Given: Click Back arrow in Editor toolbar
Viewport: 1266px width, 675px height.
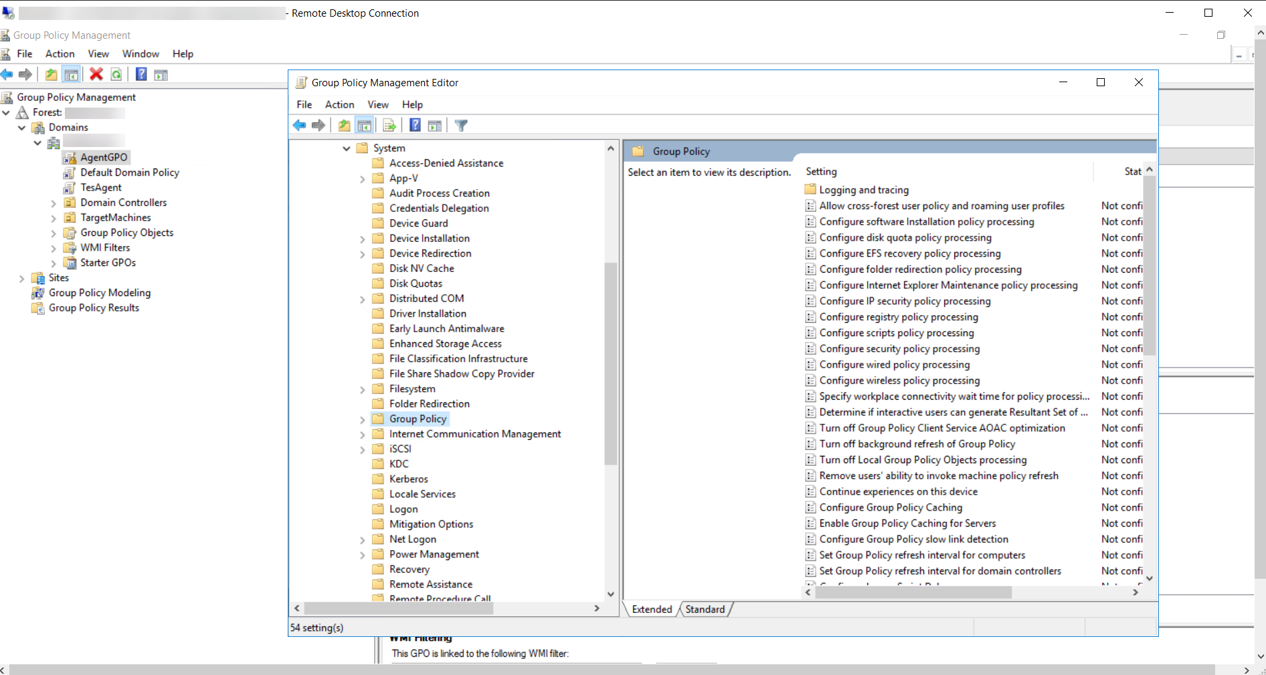Looking at the screenshot, I should 299,126.
